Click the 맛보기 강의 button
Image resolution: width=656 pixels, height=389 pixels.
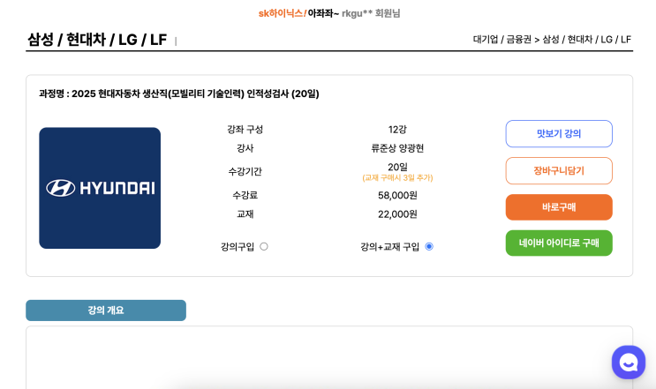click(559, 134)
